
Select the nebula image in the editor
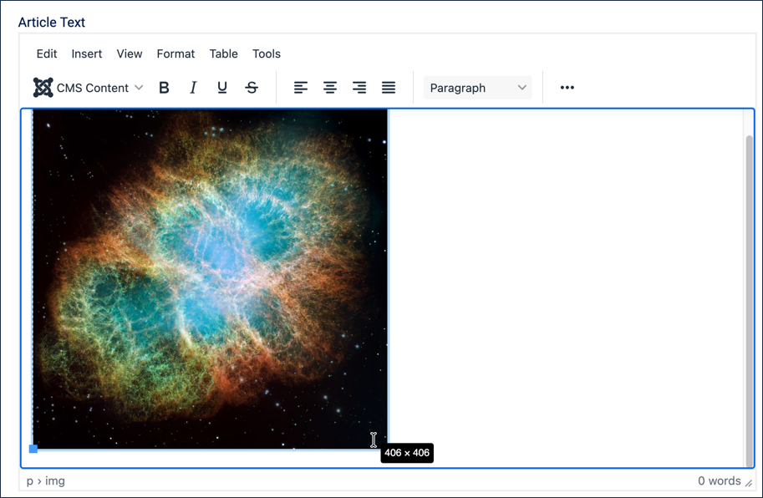click(x=211, y=279)
